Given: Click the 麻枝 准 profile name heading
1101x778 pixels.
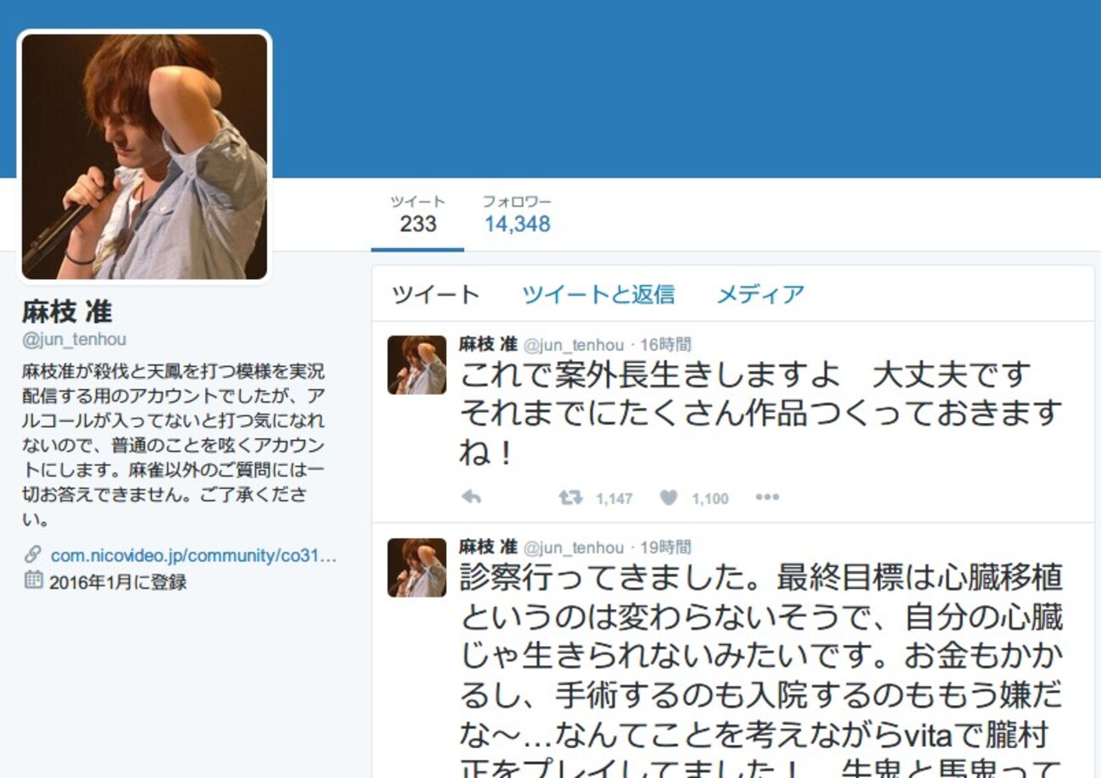Looking at the screenshot, I should (67, 312).
